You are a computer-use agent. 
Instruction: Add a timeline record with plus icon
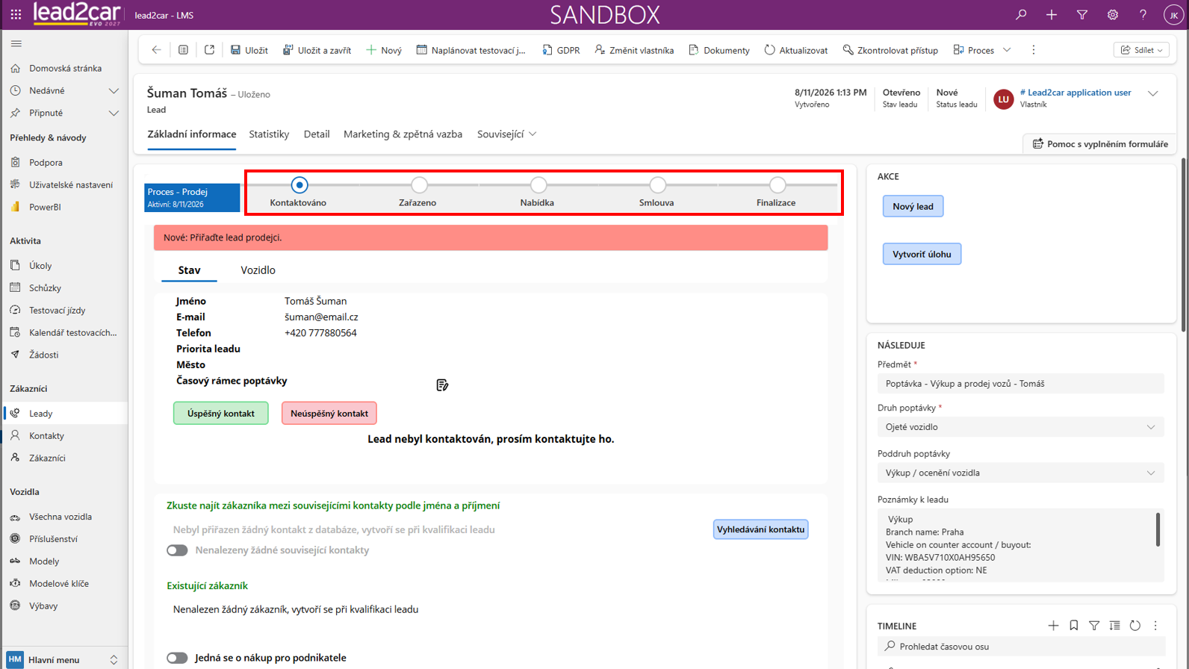coord(1053,626)
